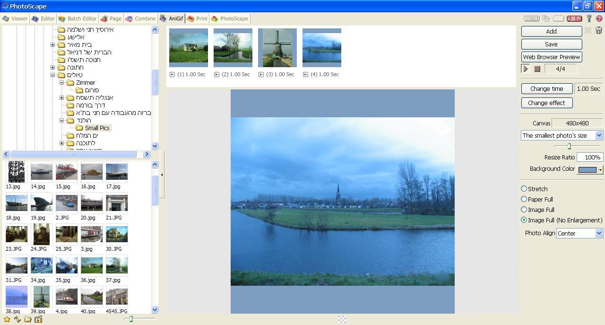Viewport: 605px width, 325px height.
Task: Select frame (1) house thumbnail
Action: point(189,48)
